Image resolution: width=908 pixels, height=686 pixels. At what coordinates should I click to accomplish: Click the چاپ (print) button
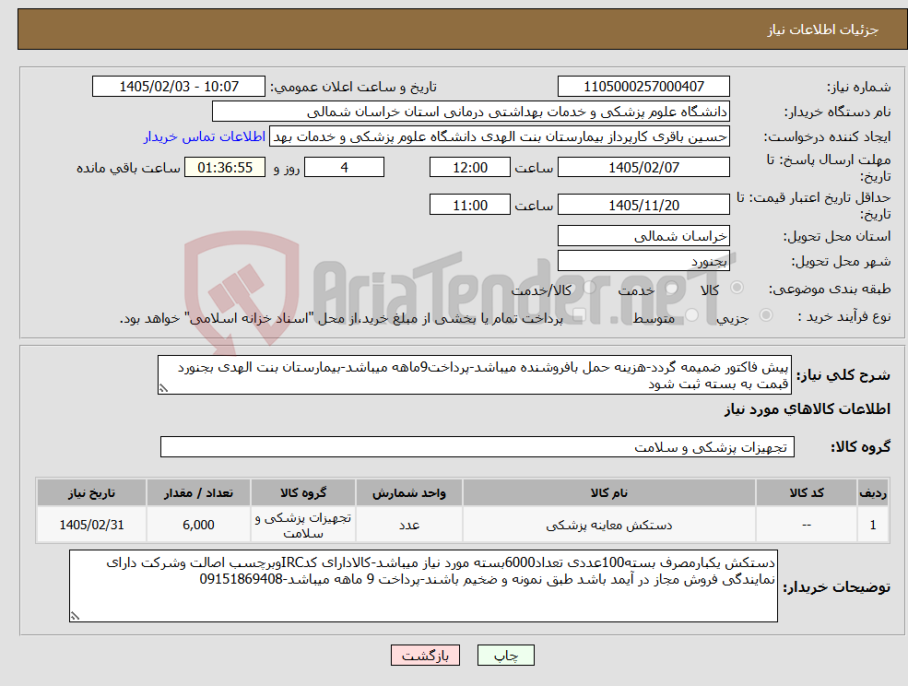point(505,656)
